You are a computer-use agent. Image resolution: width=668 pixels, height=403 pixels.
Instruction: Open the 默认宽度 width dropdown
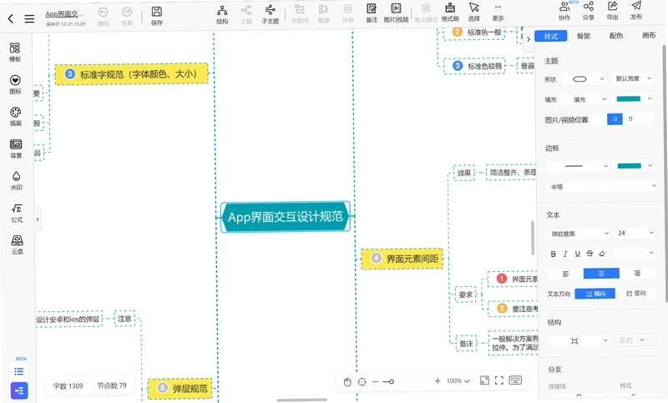[632, 78]
